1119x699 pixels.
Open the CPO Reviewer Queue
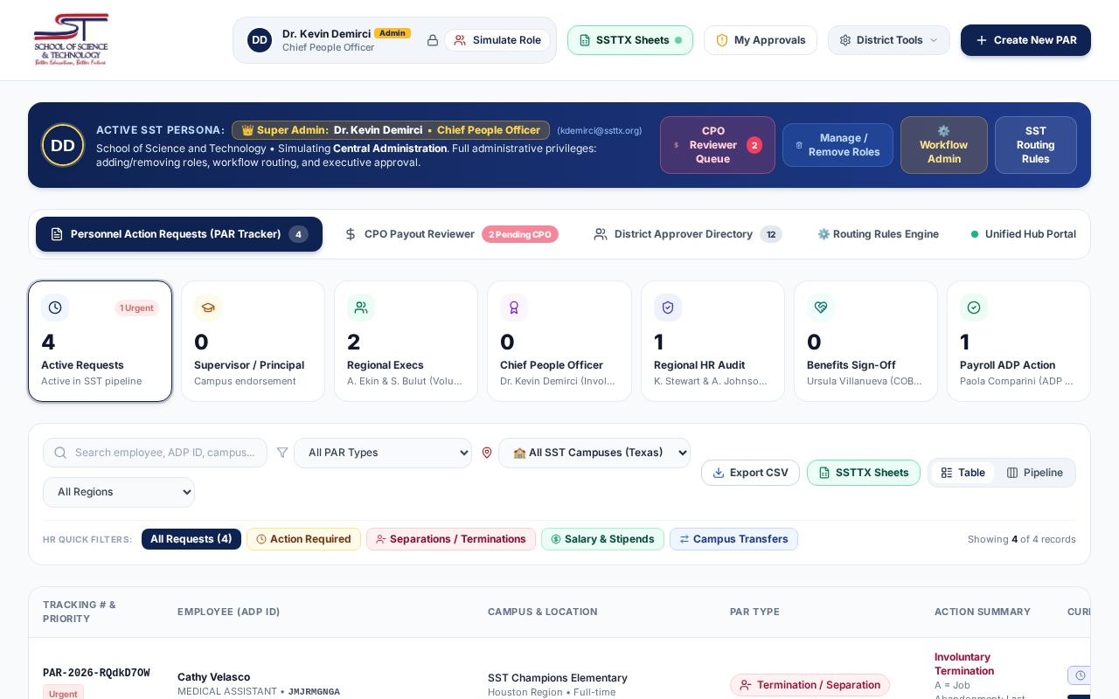point(718,145)
